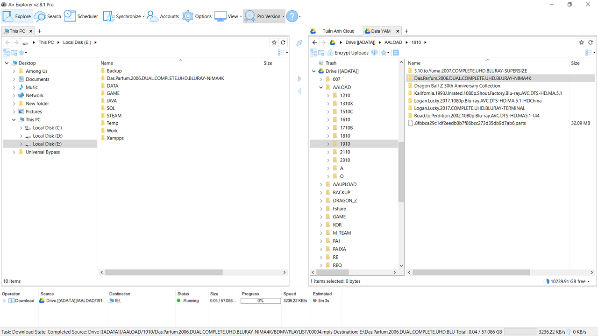Select Trash in right tree
The height and width of the screenshot is (336, 598).
click(x=331, y=63)
